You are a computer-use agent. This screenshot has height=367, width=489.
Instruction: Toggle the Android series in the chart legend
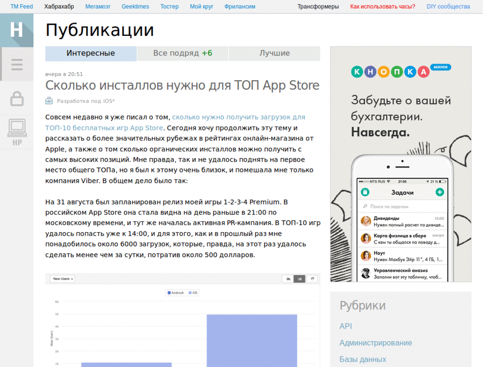pyautogui.click(x=175, y=292)
